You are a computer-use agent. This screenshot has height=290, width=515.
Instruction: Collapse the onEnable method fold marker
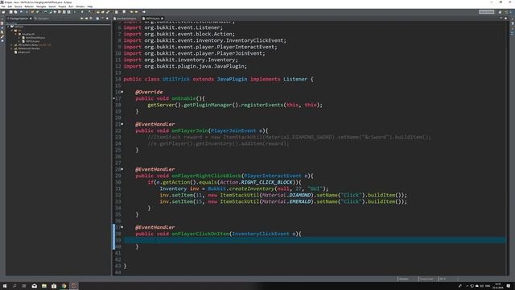coord(122,92)
